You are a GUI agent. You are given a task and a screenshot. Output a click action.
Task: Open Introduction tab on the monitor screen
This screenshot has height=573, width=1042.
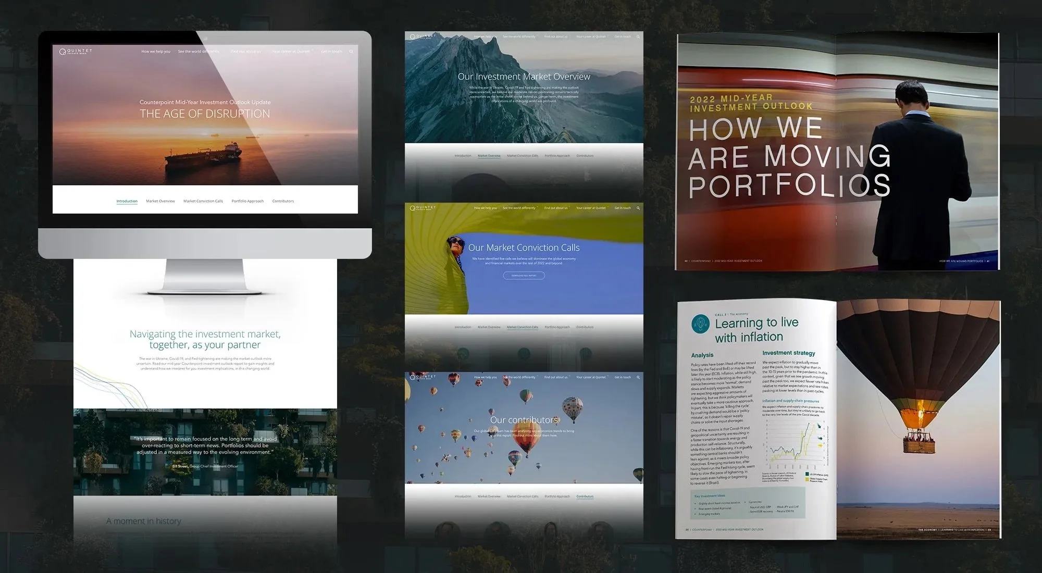pos(127,201)
